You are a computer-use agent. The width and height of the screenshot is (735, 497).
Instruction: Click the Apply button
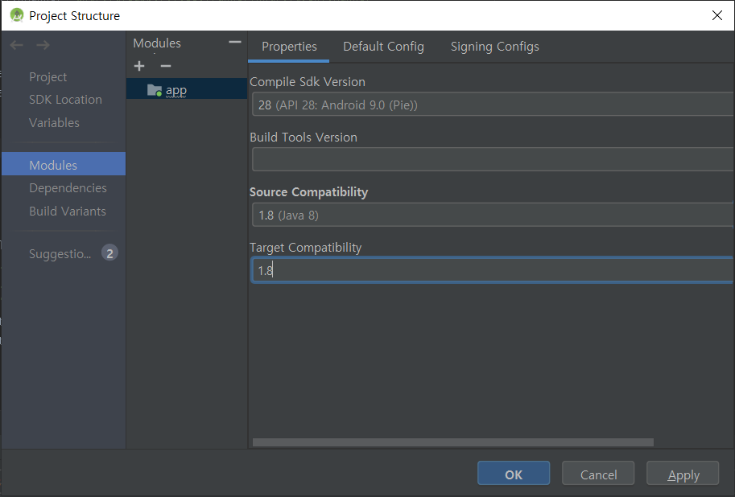tap(683, 474)
